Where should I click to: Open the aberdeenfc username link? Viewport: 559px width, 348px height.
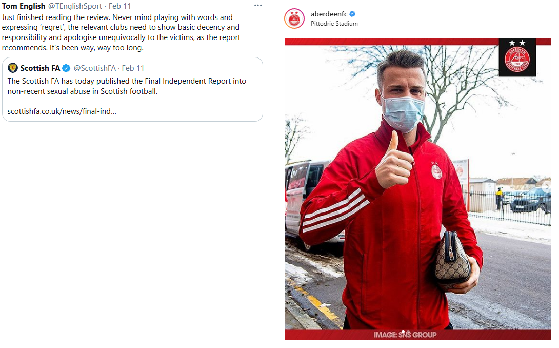[x=329, y=14]
